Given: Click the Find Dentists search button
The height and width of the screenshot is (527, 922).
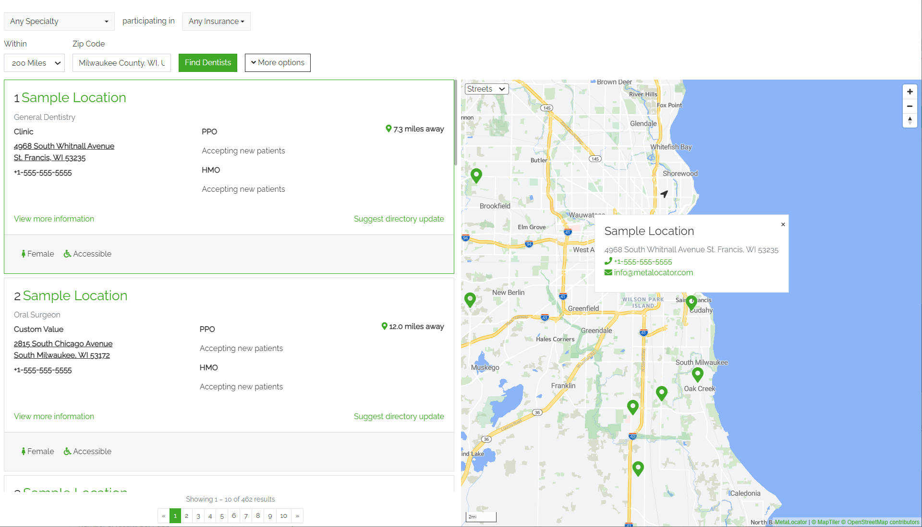Looking at the screenshot, I should click(x=208, y=62).
